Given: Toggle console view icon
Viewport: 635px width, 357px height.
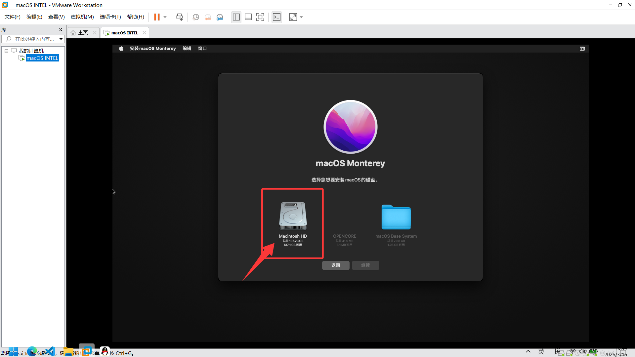Looking at the screenshot, I should tap(276, 17).
